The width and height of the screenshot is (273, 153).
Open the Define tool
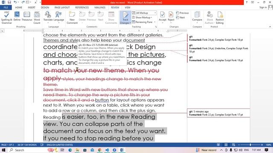point(17,17)
